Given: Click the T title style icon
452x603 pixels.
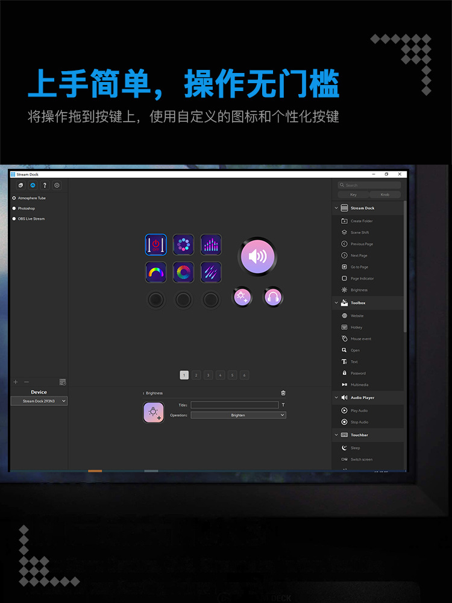Looking at the screenshot, I should [283, 405].
